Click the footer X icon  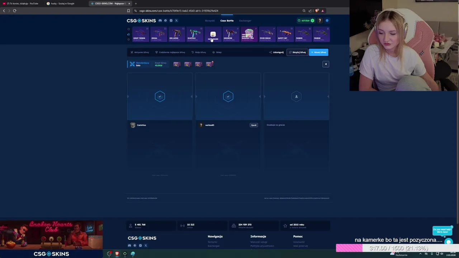click(146, 245)
